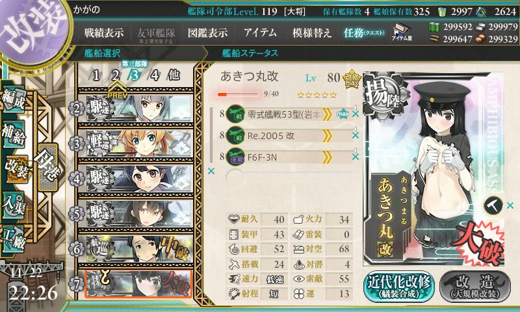The width and height of the screenshot is (520, 312).
Task: Click the ship HP bar showing 9/40
Action: click(x=238, y=94)
